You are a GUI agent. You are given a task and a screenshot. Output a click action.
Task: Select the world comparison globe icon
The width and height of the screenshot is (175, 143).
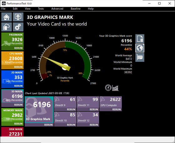(x=140, y=48)
